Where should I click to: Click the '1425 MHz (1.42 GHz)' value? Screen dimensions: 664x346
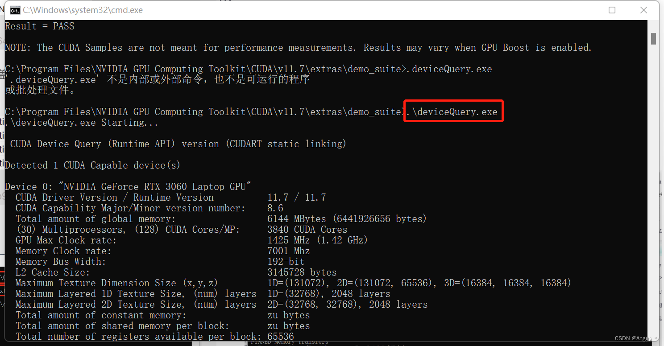(317, 240)
